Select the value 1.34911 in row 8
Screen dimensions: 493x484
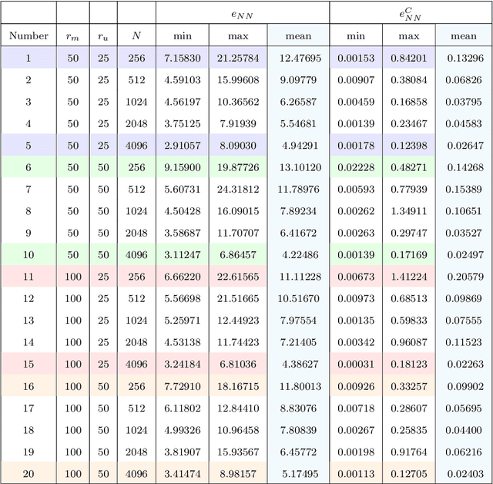pos(409,210)
